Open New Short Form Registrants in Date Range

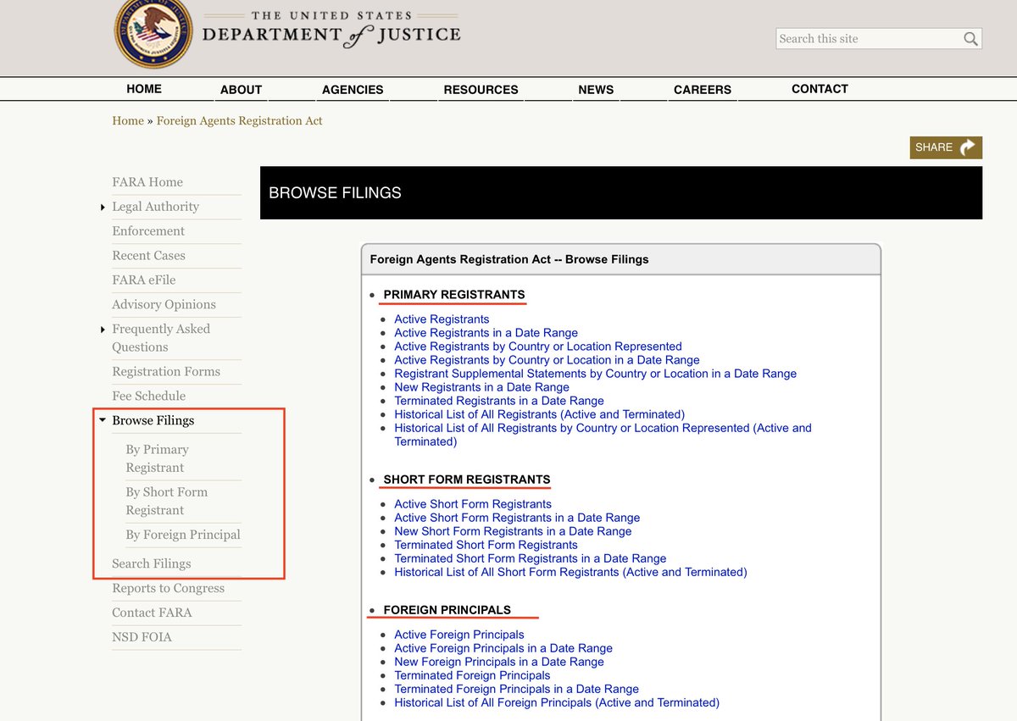pos(513,531)
